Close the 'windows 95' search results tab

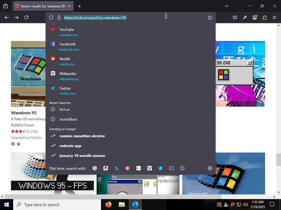pyautogui.click(x=69, y=6)
